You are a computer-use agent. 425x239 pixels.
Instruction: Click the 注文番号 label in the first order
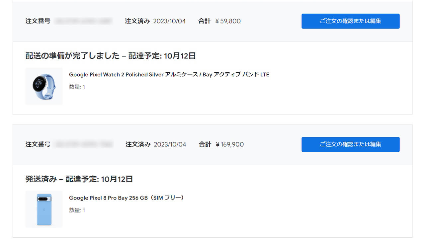click(x=38, y=21)
